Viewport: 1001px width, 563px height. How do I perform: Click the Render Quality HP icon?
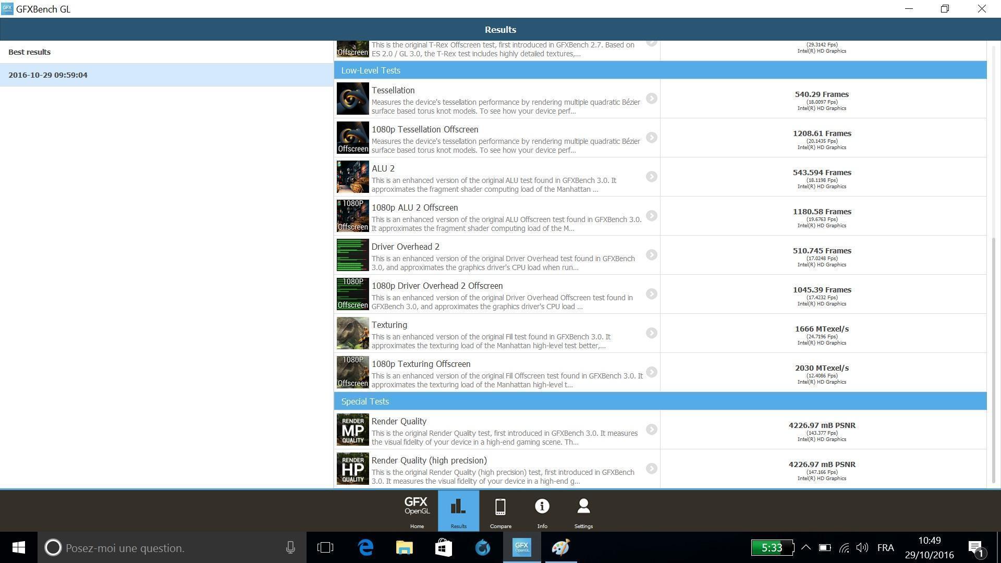352,469
